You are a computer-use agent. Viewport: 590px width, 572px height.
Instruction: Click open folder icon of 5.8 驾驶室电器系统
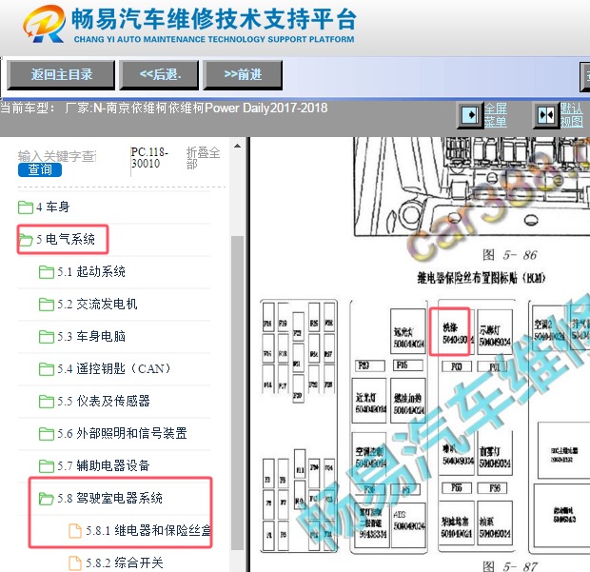point(47,499)
